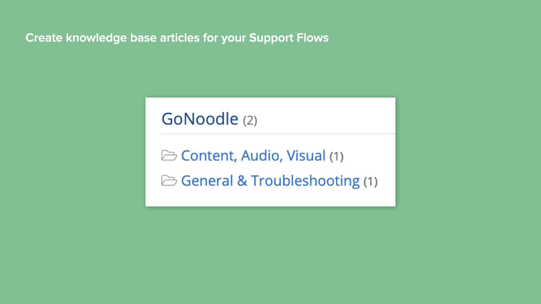541x304 pixels.
Task: Open the GoNoodle knowledge base category
Action: tap(201, 119)
